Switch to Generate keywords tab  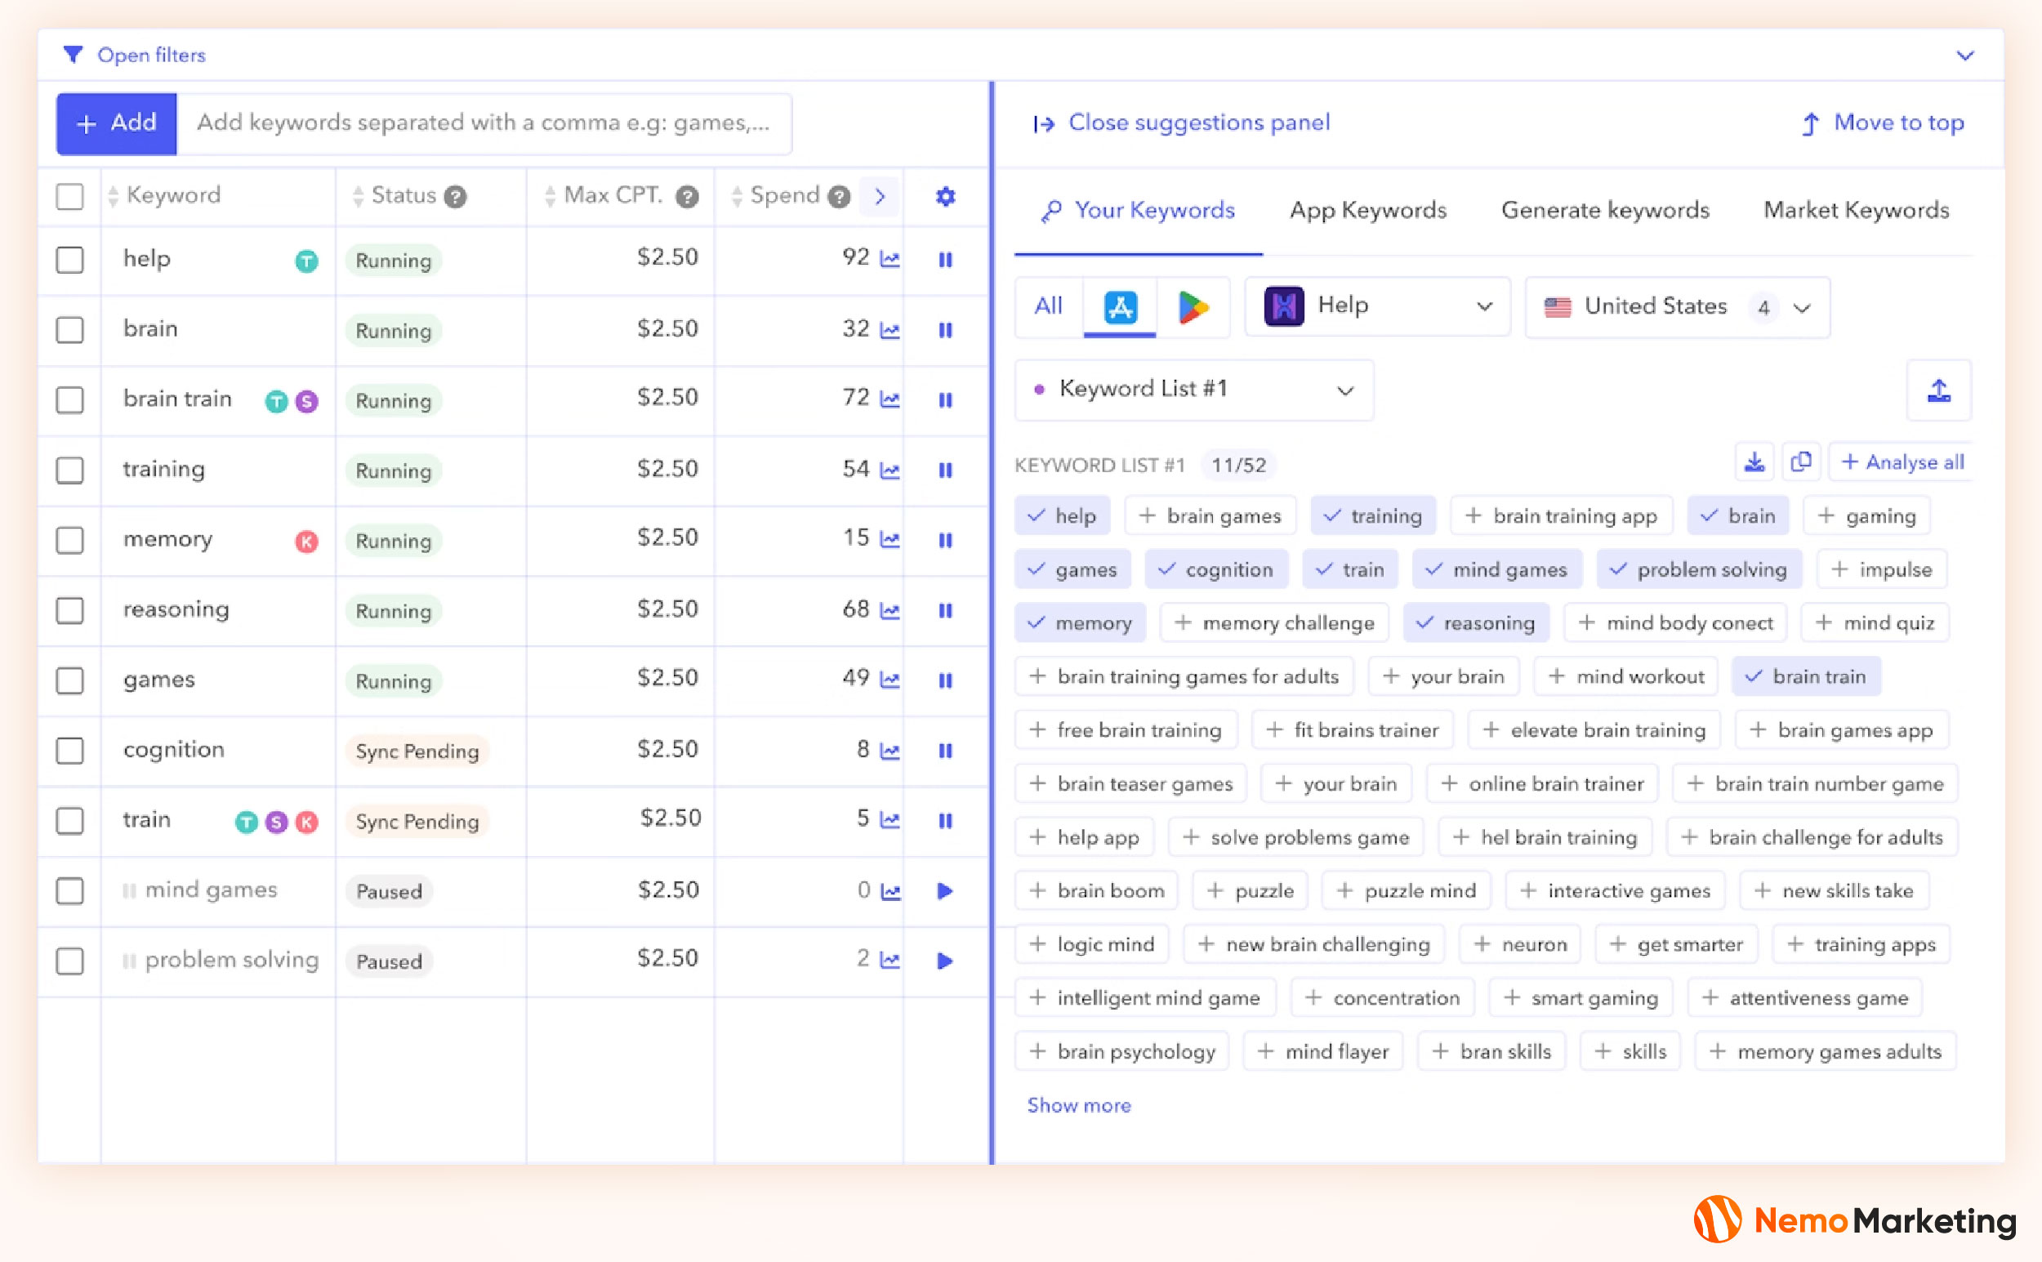point(1605,211)
